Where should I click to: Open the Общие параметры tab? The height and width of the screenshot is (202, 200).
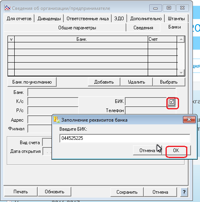tap(77, 28)
